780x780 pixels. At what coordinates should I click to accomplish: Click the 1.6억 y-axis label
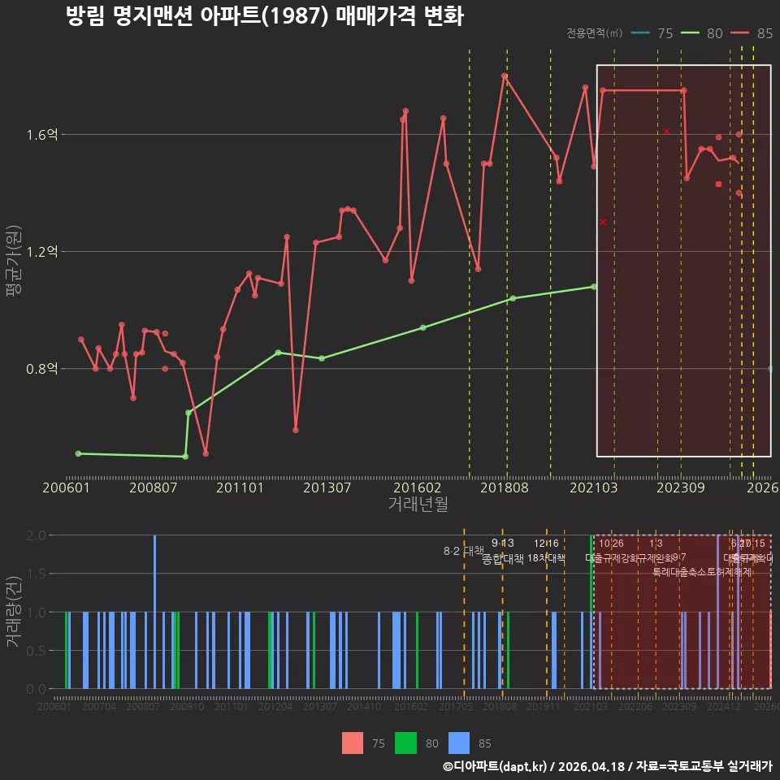click(x=41, y=134)
